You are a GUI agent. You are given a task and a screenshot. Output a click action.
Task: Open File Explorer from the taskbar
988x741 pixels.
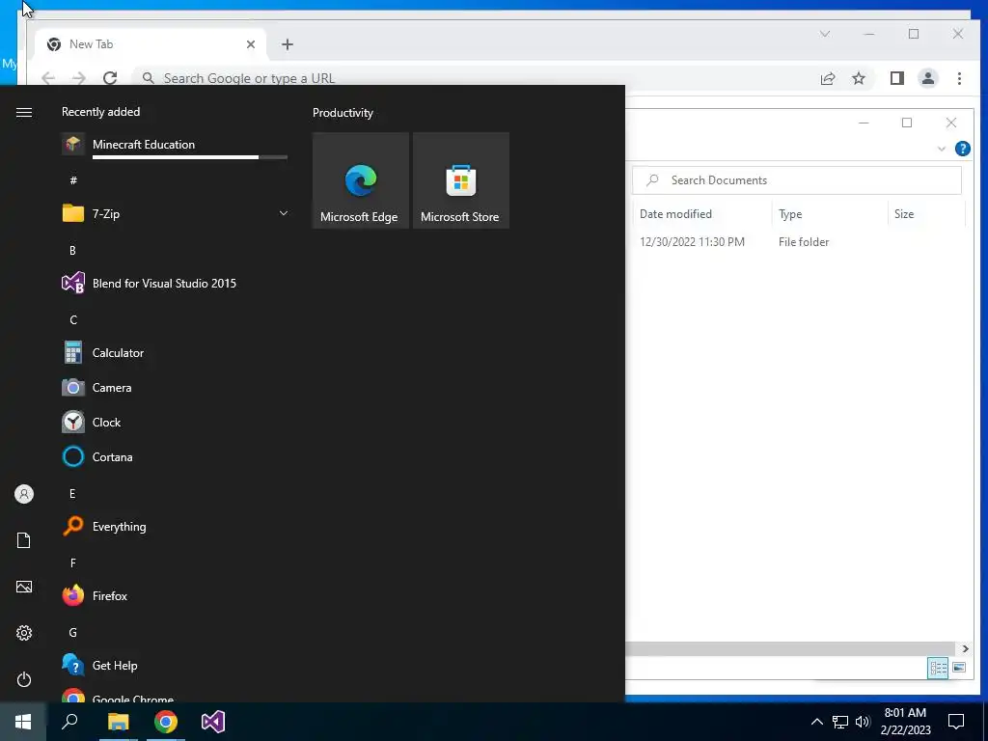click(x=118, y=722)
